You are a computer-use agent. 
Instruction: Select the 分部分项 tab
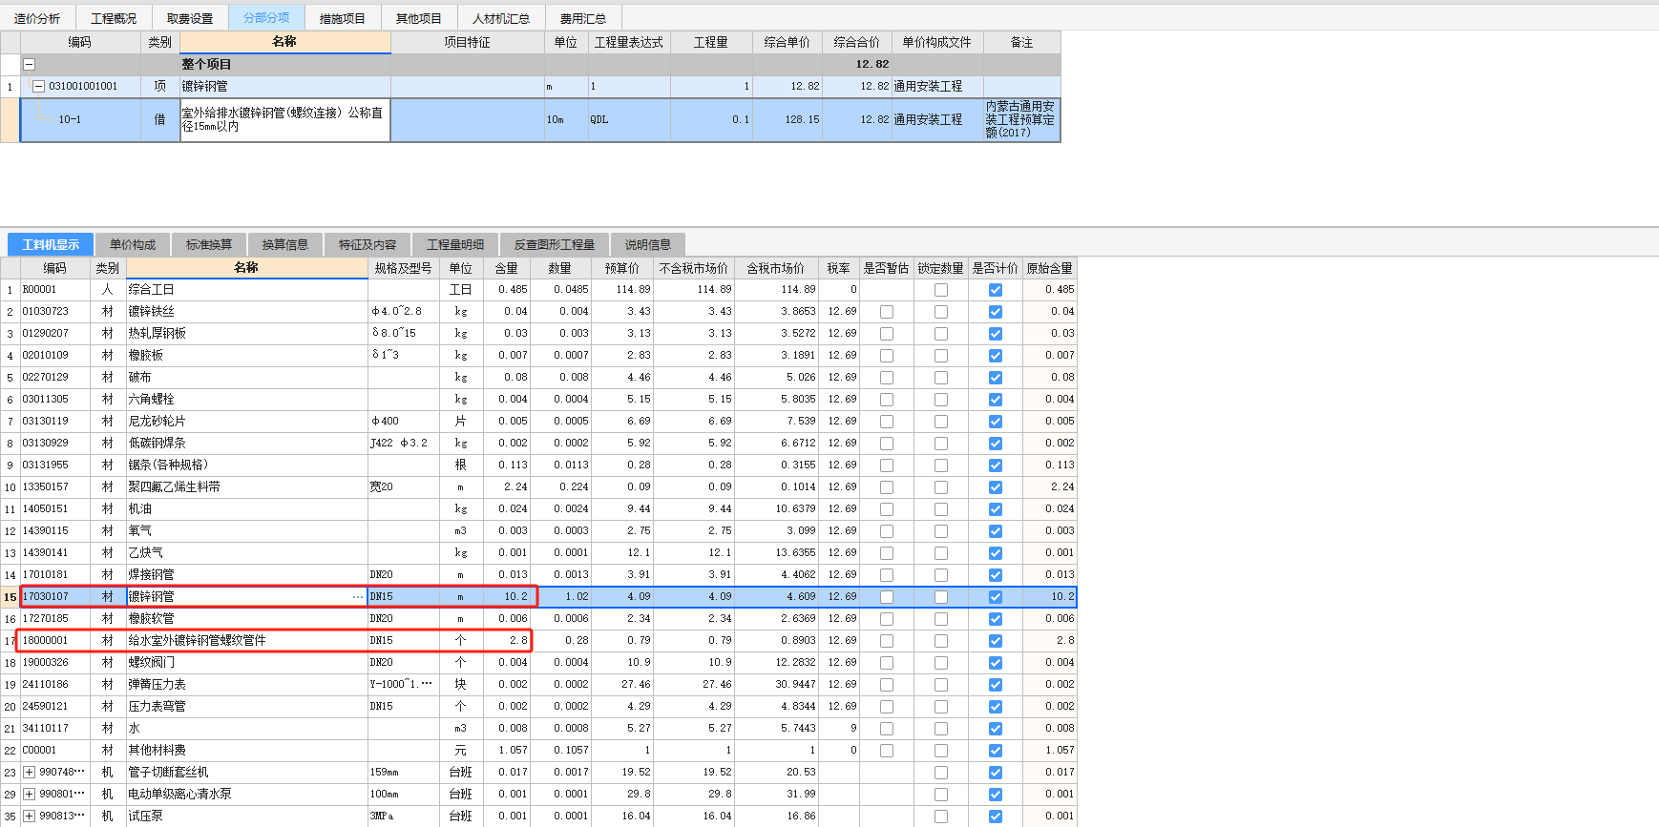coord(266,18)
